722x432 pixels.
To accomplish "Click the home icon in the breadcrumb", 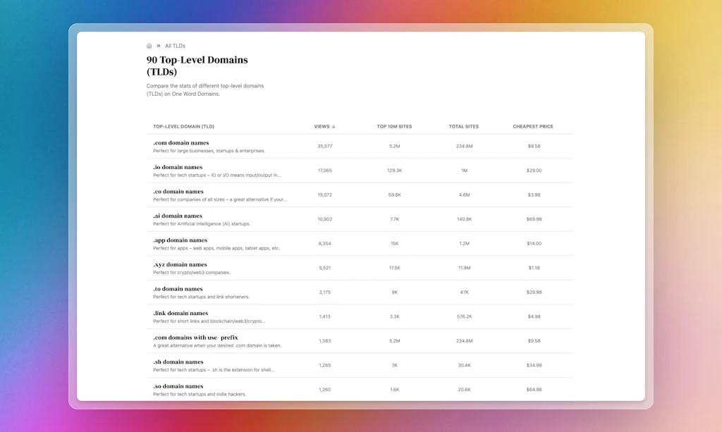I will click(x=148, y=45).
